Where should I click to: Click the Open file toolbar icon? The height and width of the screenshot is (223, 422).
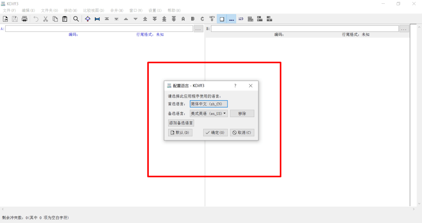coord(5,19)
